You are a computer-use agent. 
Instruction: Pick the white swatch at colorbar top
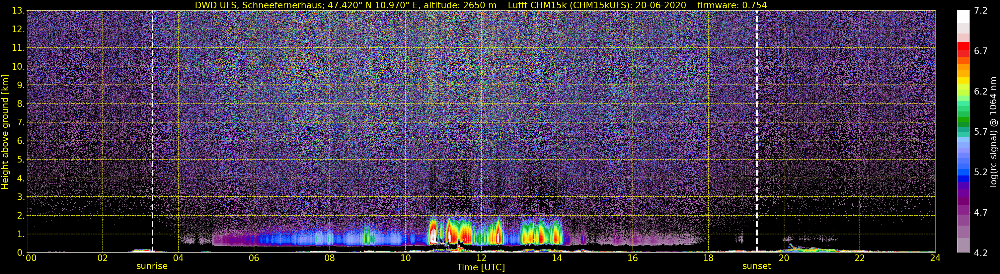(x=963, y=17)
